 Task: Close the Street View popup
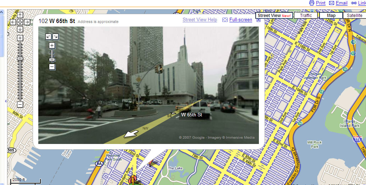click(x=259, y=20)
